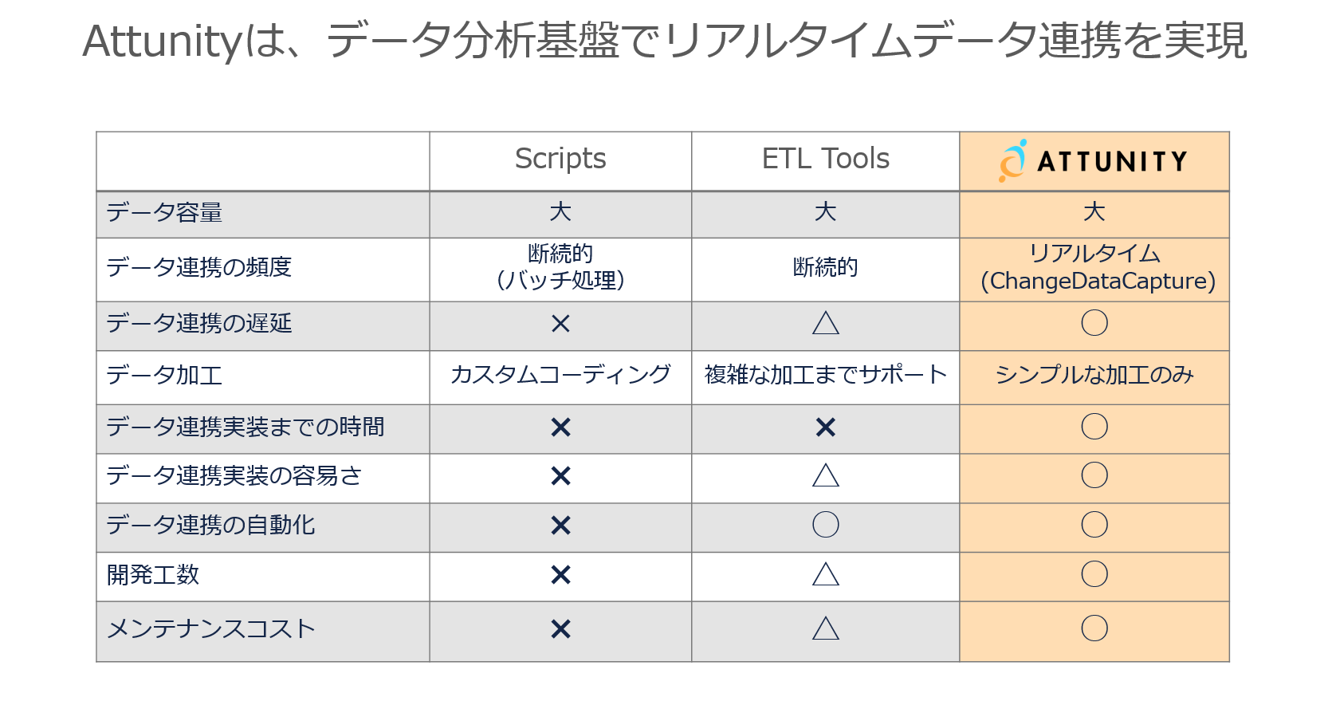Click the slide title text
The image size is (1332, 709).
click(665, 41)
